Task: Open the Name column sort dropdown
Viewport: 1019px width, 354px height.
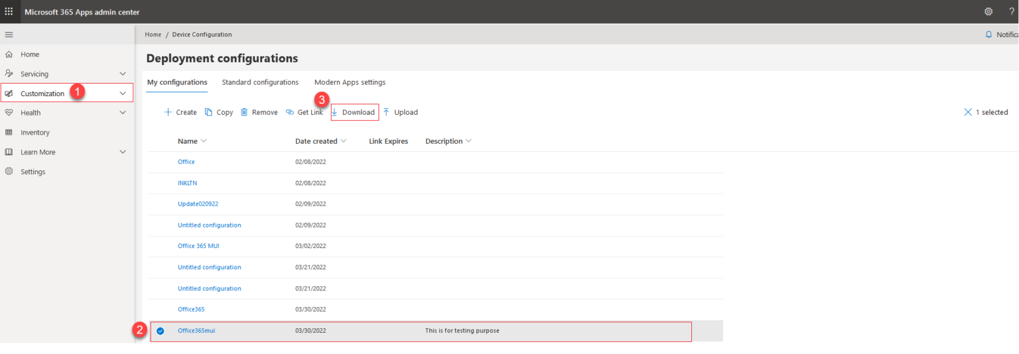Action: coord(204,141)
